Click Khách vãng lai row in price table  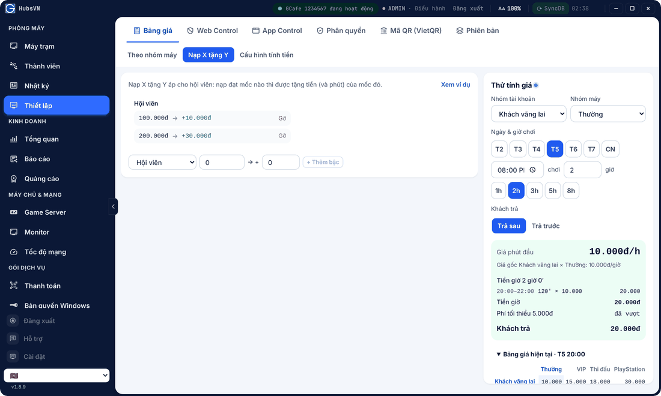click(x=569, y=381)
